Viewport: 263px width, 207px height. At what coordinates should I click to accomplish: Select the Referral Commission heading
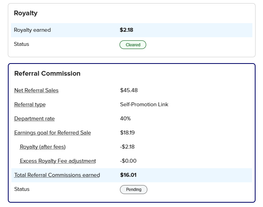click(47, 73)
